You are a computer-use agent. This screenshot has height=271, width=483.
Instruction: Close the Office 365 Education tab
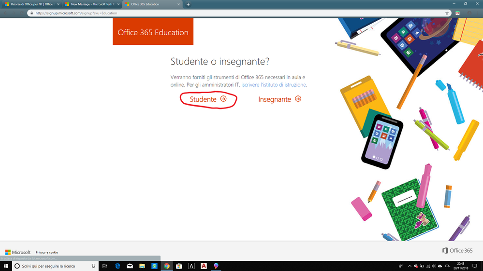178,4
